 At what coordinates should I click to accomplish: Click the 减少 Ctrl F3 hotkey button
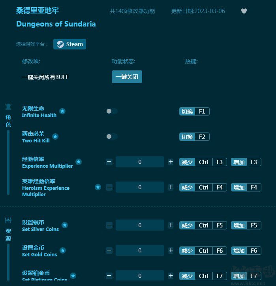[203, 162]
